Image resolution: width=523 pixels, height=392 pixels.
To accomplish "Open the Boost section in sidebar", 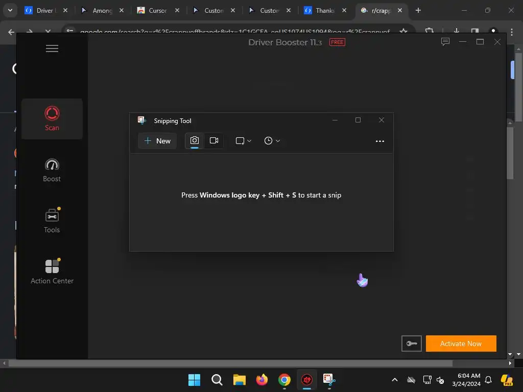I will [52, 170].
